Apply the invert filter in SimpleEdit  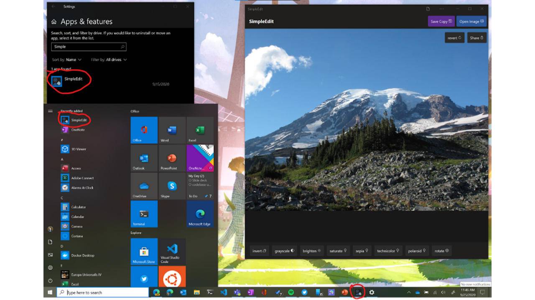tap(260, 251)
